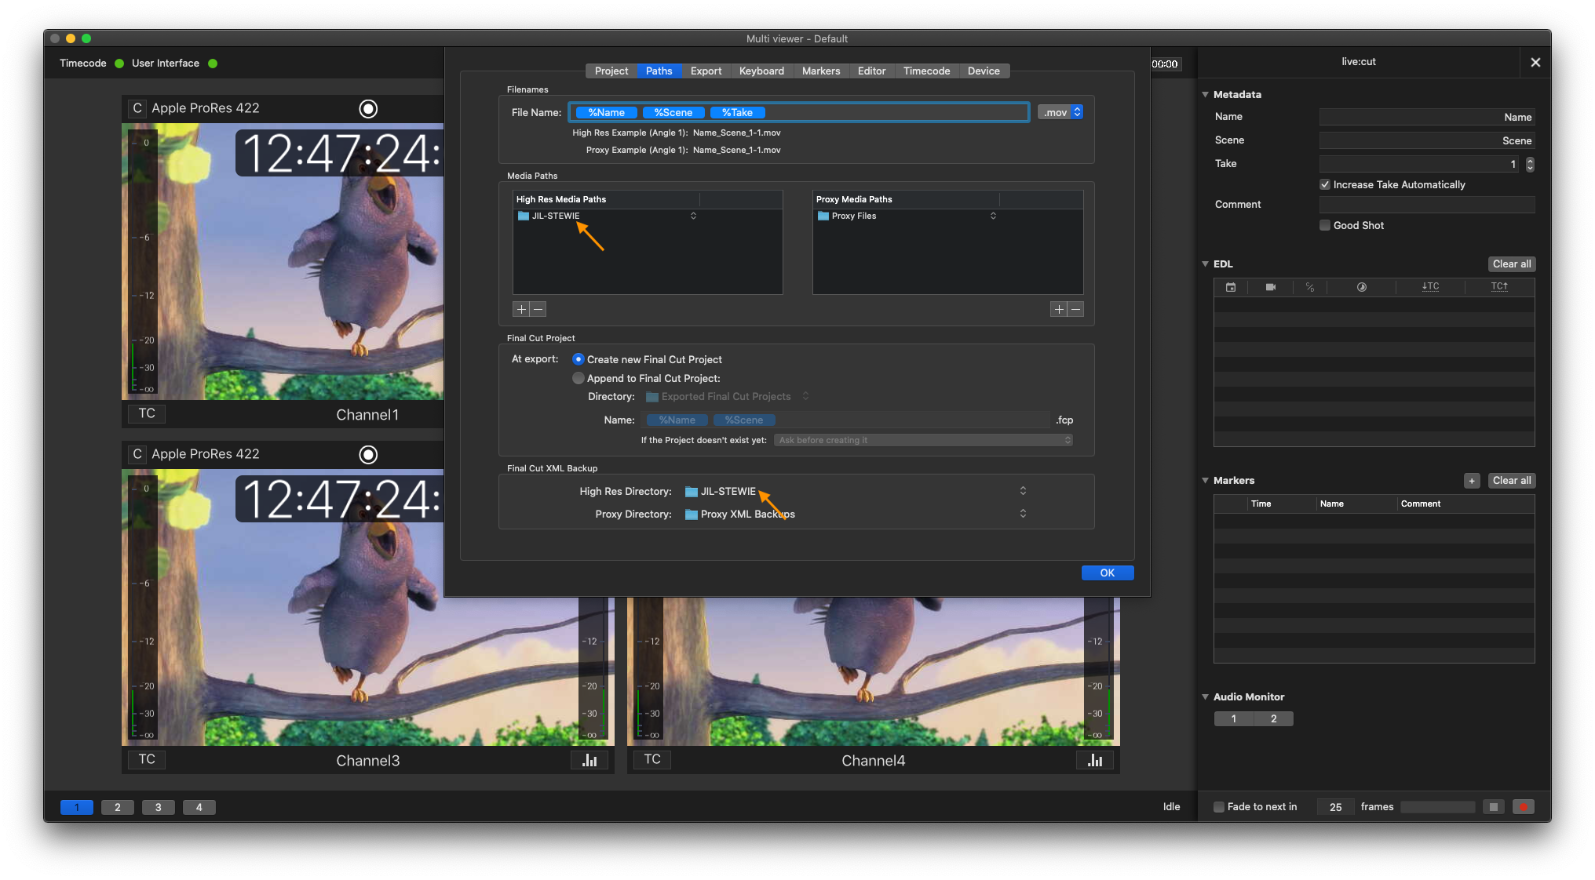Click the Comment input field
The height and width of the screenshot is (880, 1595).
pyautogui.click(x=1427, y=205)
